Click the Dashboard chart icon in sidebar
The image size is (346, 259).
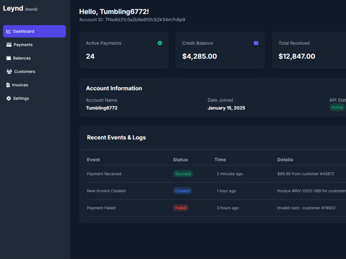9,31
